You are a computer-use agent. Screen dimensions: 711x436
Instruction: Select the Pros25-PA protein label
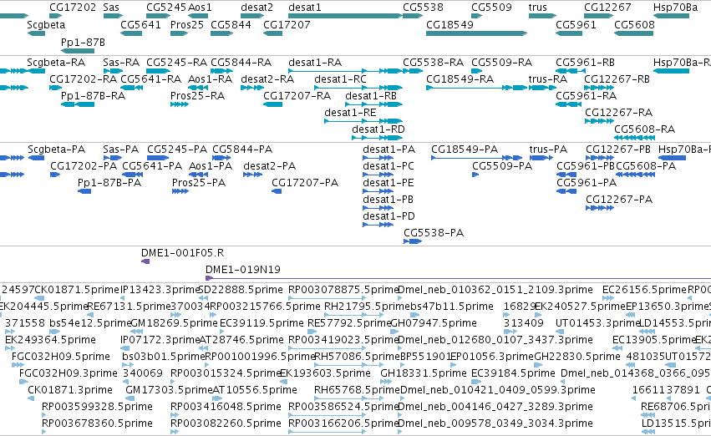(x=199, y=183)
